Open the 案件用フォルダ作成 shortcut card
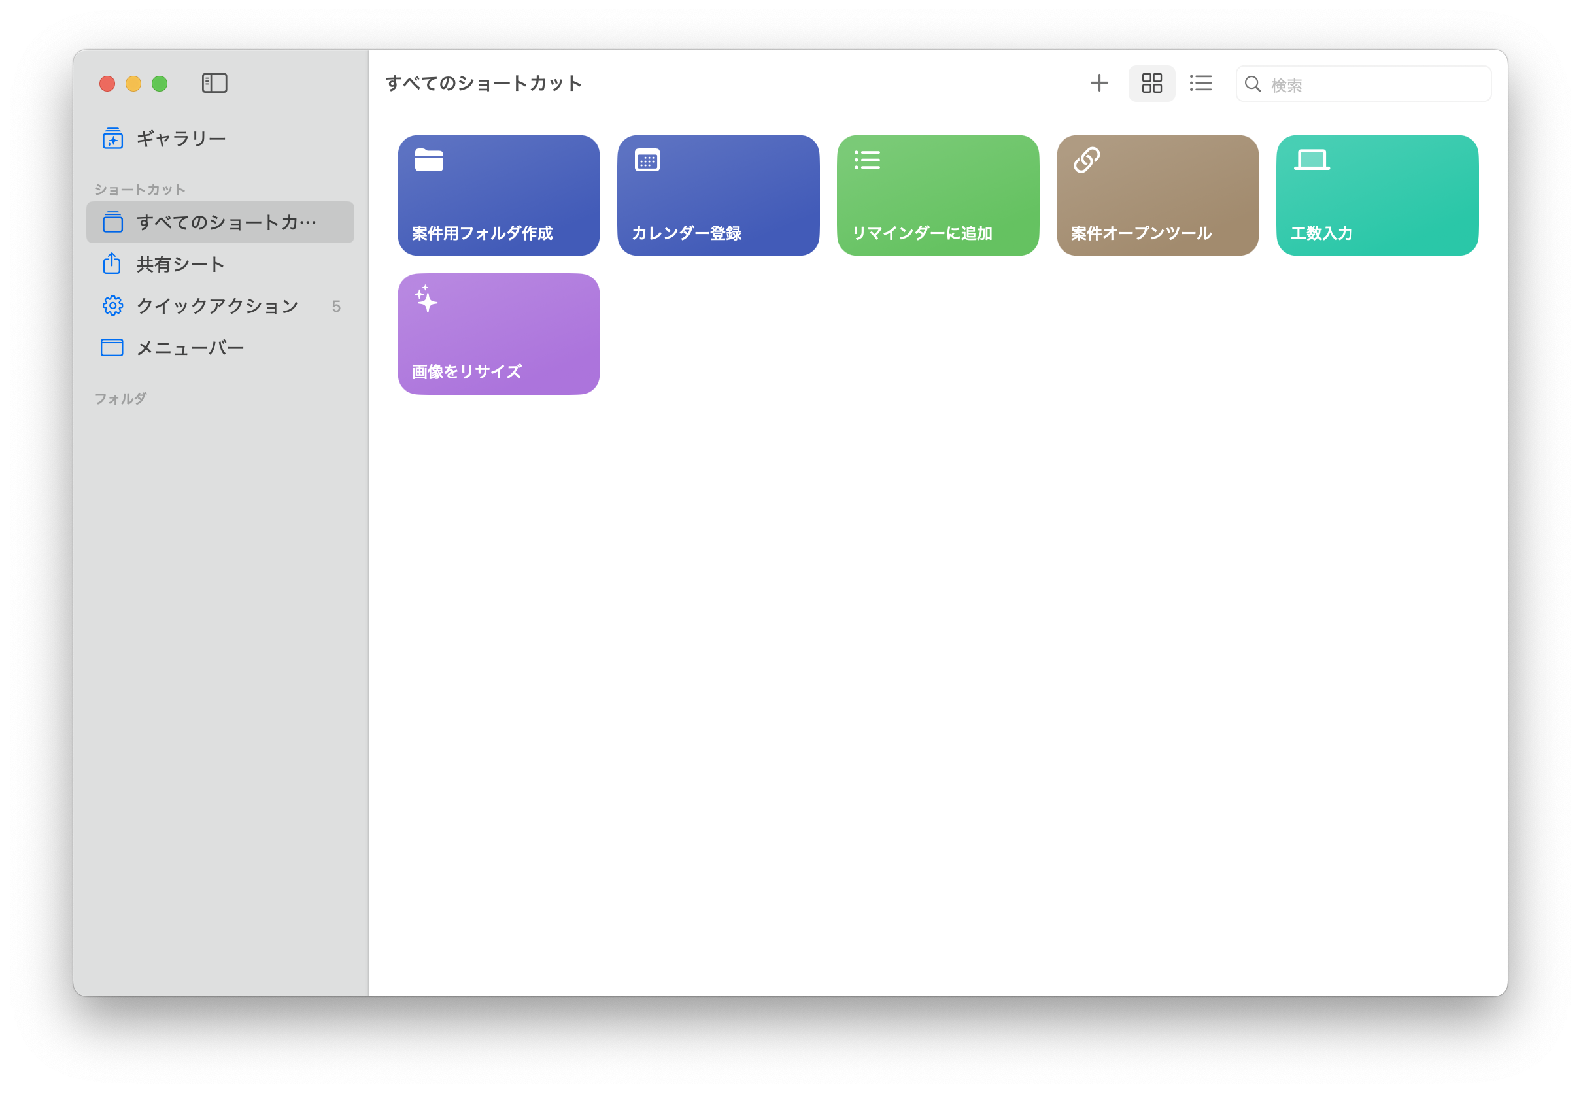The image size is (1581, 1093). pyautogui.click(x=498, y=195)
